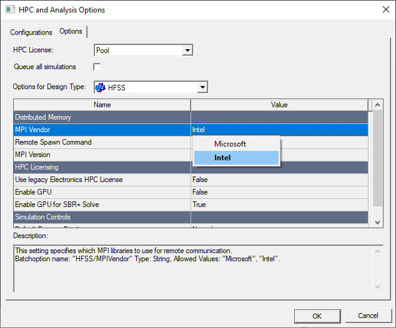Image resolution: width=396 pixels, height=328 pixels.
Task: Click the HFSS design type combo box
Action: pos(151,87)
